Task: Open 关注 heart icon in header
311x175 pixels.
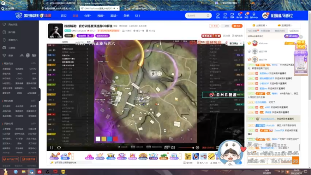Action: point(225,16)
